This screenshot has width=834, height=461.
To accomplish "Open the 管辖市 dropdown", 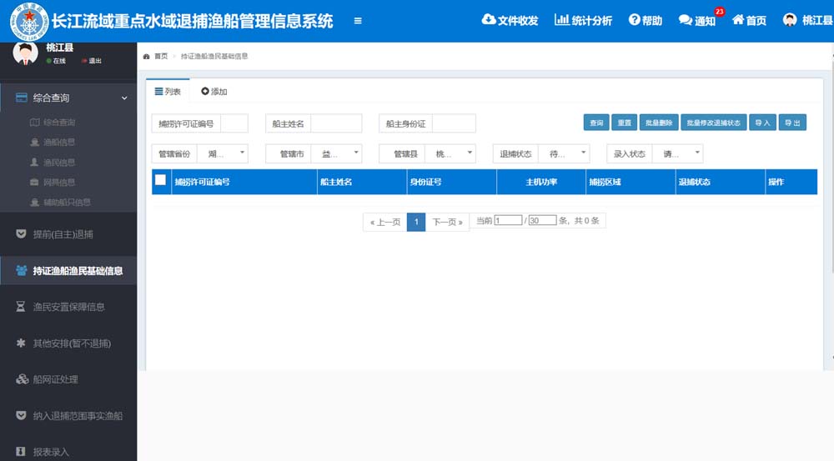I will point(336,153).
